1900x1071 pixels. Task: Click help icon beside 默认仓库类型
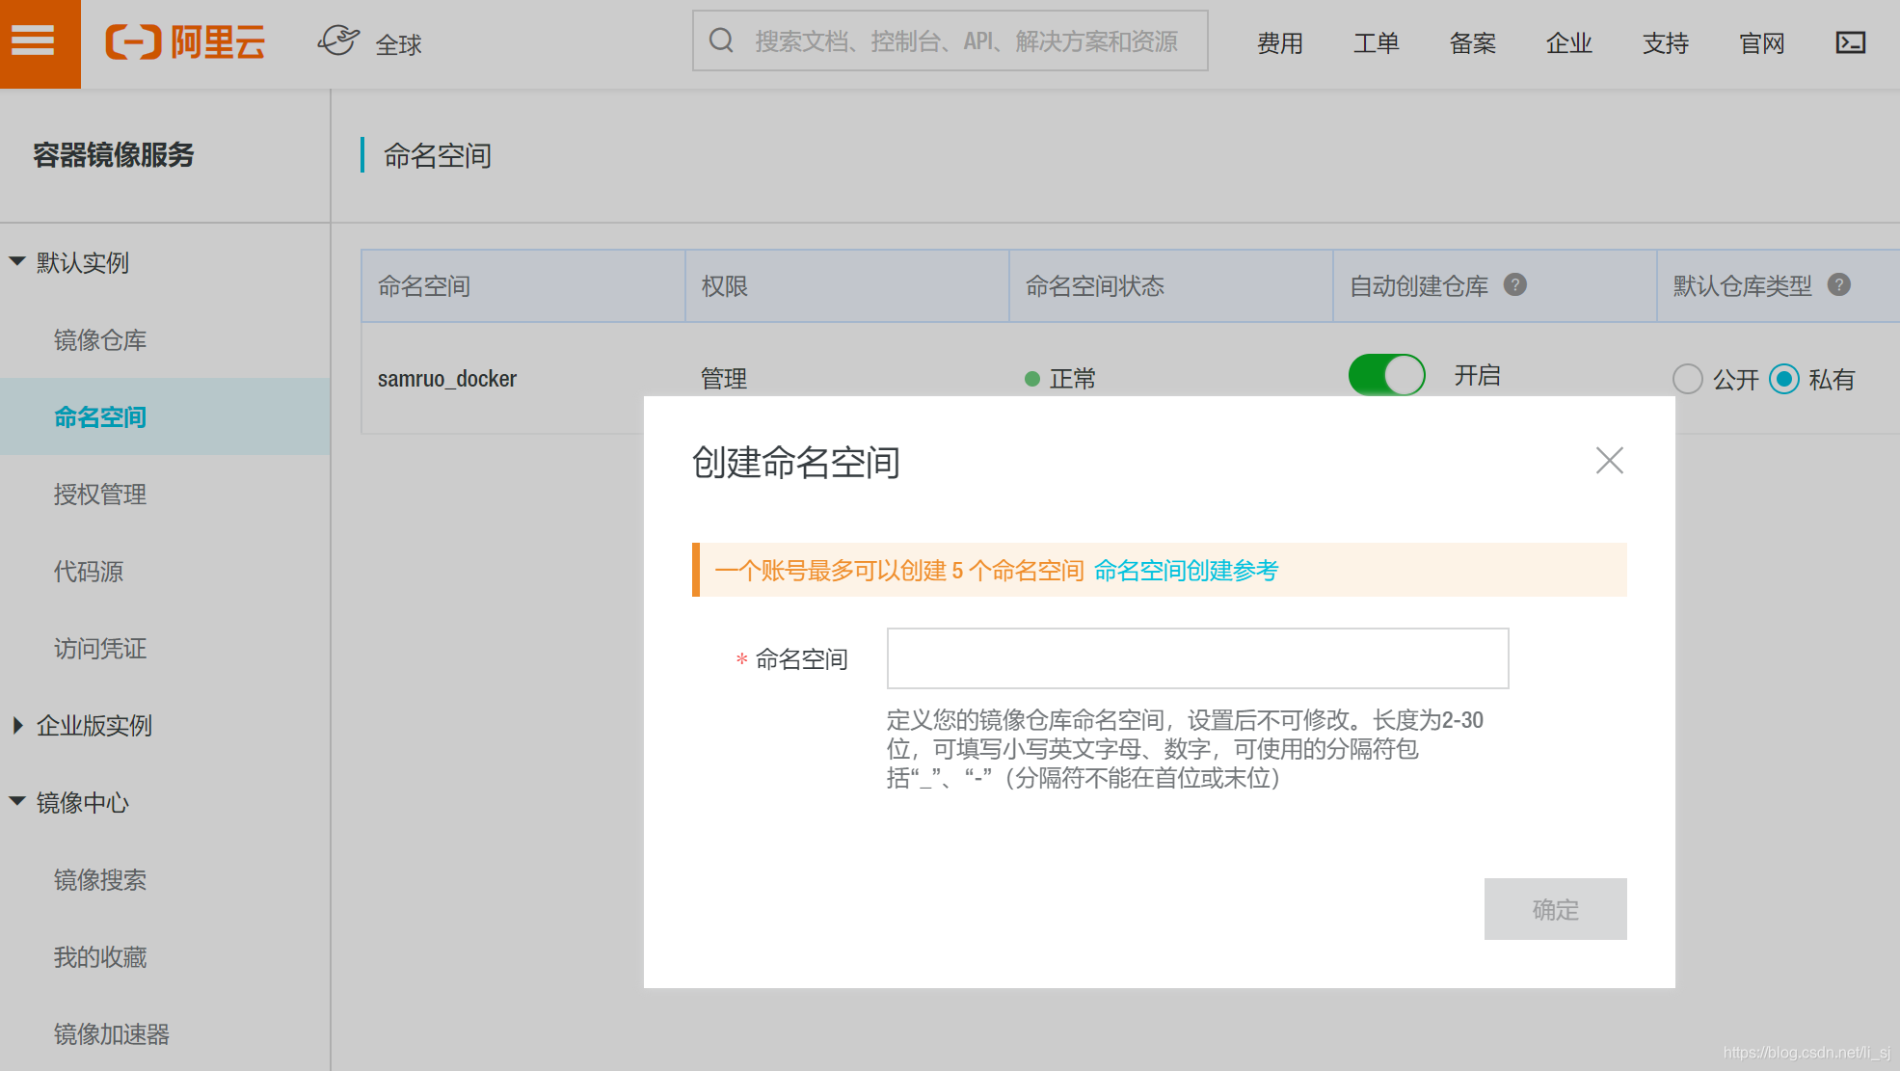point(1839,285)
